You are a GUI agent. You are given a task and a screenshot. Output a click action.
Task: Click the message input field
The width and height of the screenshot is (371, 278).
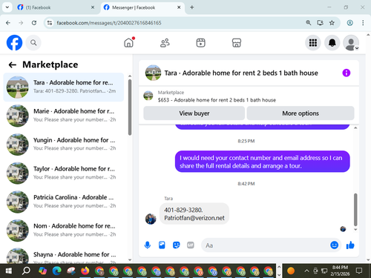(x=266, y=245)
